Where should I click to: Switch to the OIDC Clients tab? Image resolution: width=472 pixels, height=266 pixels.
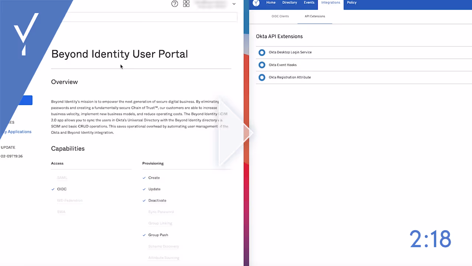tap(280, 16)
